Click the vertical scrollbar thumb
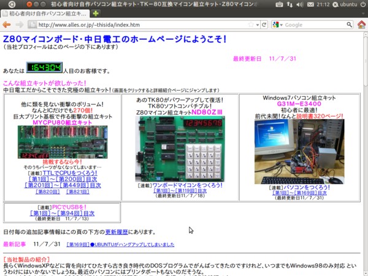Viewport: 368px width, 276px height. [x=366, y=61]
